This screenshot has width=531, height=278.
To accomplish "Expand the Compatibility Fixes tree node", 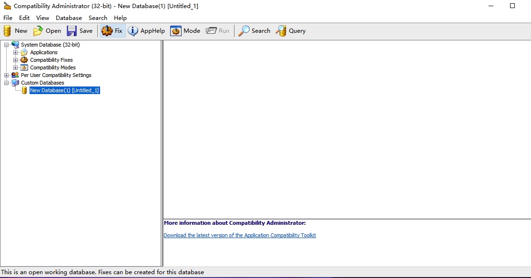I will pos(15,60).
